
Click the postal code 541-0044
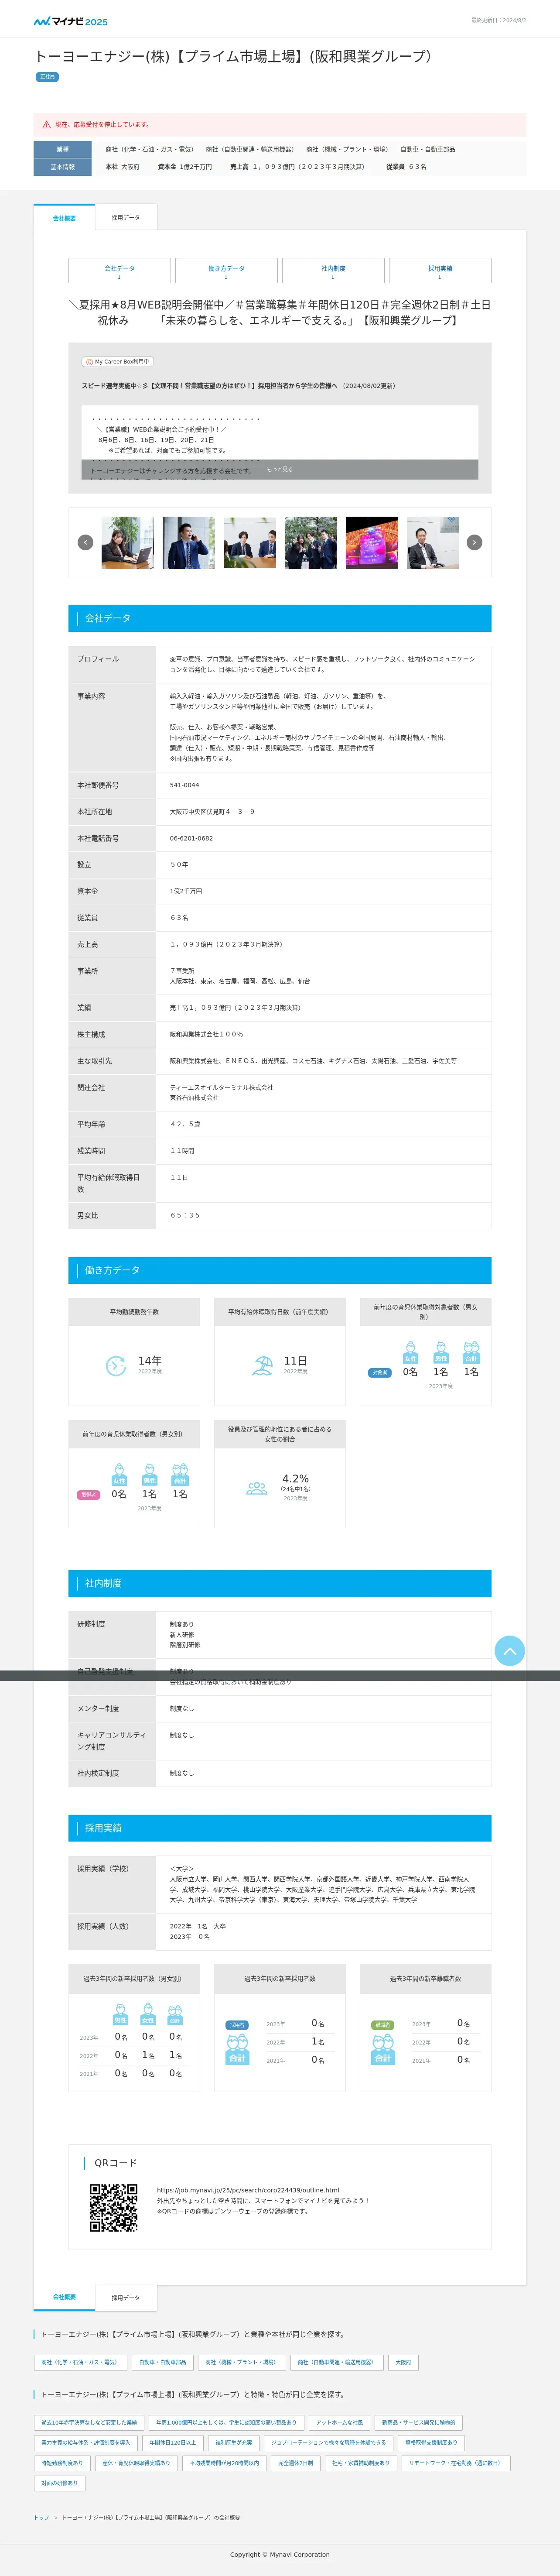click(184, 785)
